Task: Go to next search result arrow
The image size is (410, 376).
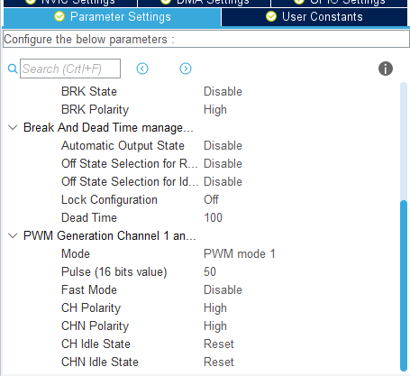Action: 186,69
